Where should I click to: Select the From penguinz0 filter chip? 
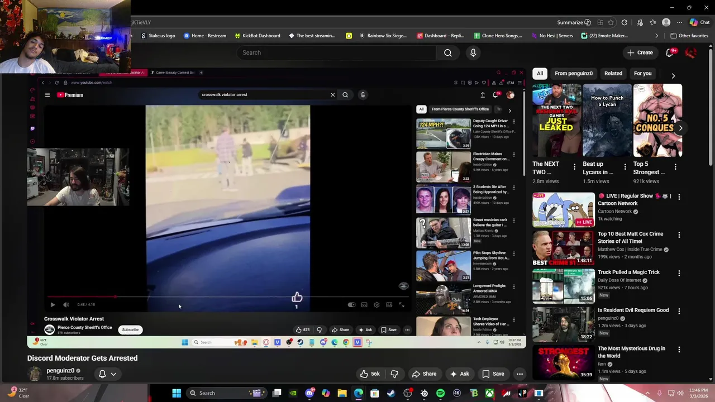tap(574, 73)
